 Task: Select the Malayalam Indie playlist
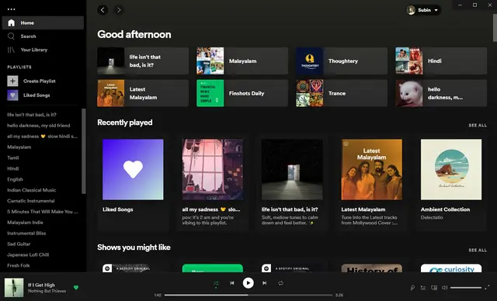click(x=25, y=222)
